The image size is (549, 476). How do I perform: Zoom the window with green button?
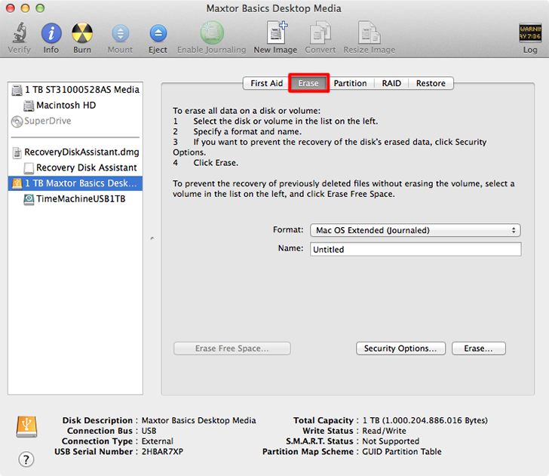coord(40,8)
